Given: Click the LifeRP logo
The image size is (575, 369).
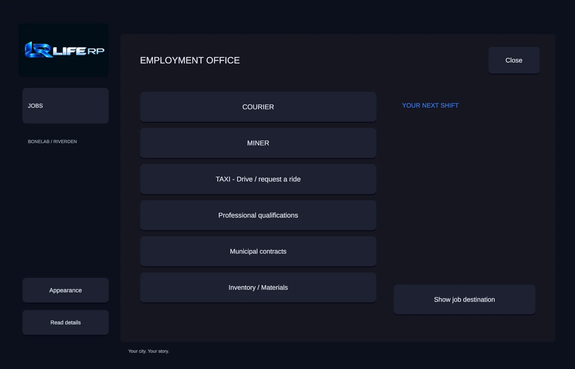Looking at the screenshot, I should [64, 50].
